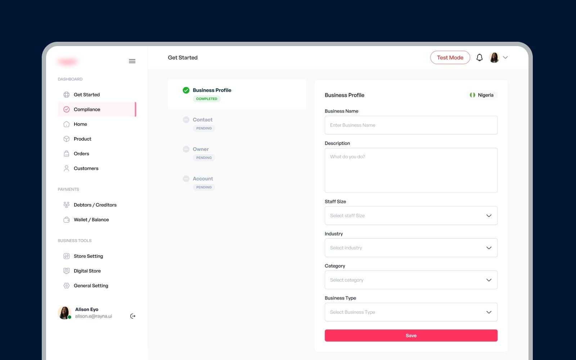Click the logout icon beside Alison Eyo
The height and width of the screenshot is (360, 576).
(x=133, y=316)
